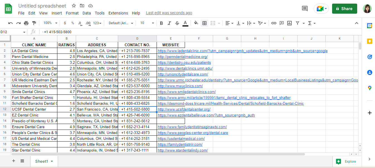
Task: Click the Redo icon in toolbar
Action: pyautogui.click(x=18, y=23)
